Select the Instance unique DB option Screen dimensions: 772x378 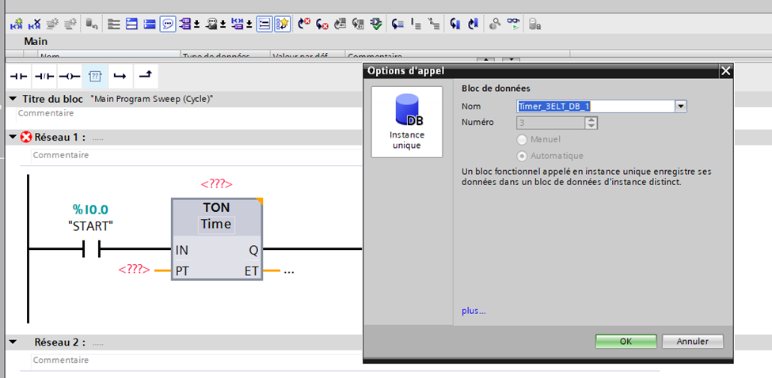[x=407, y=123]
